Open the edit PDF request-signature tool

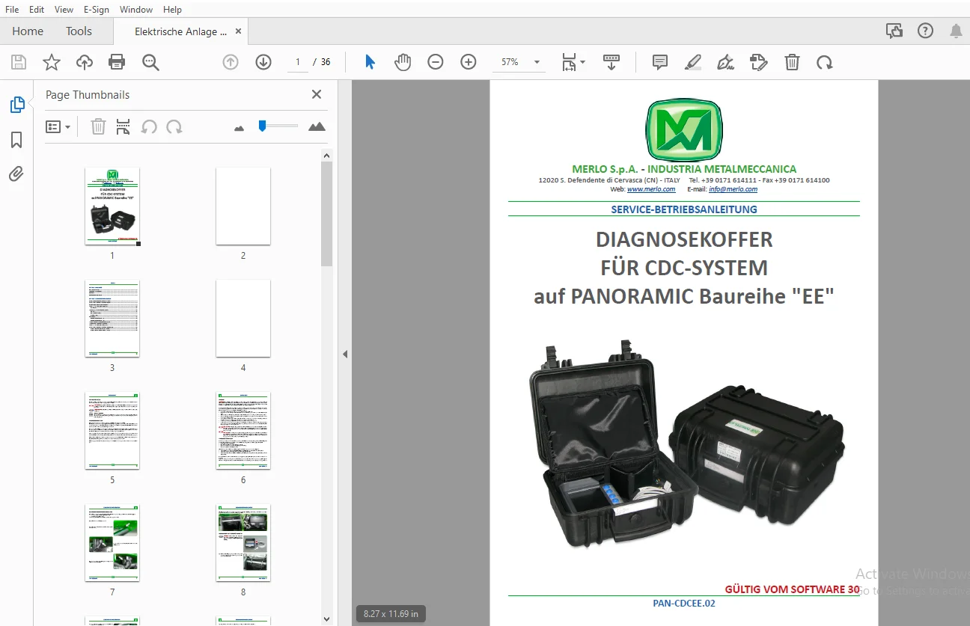[759, 62]
